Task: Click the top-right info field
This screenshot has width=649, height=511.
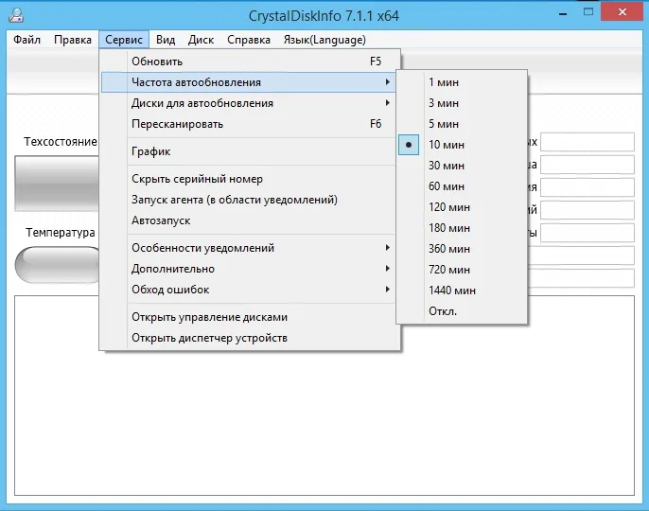Action: (x=588, y=142)
